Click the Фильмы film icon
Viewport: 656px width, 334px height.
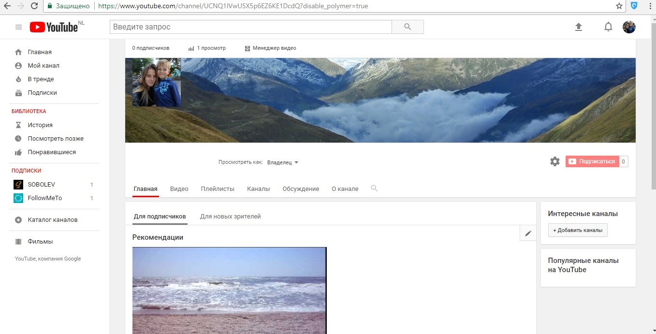[x=18, y=242]
